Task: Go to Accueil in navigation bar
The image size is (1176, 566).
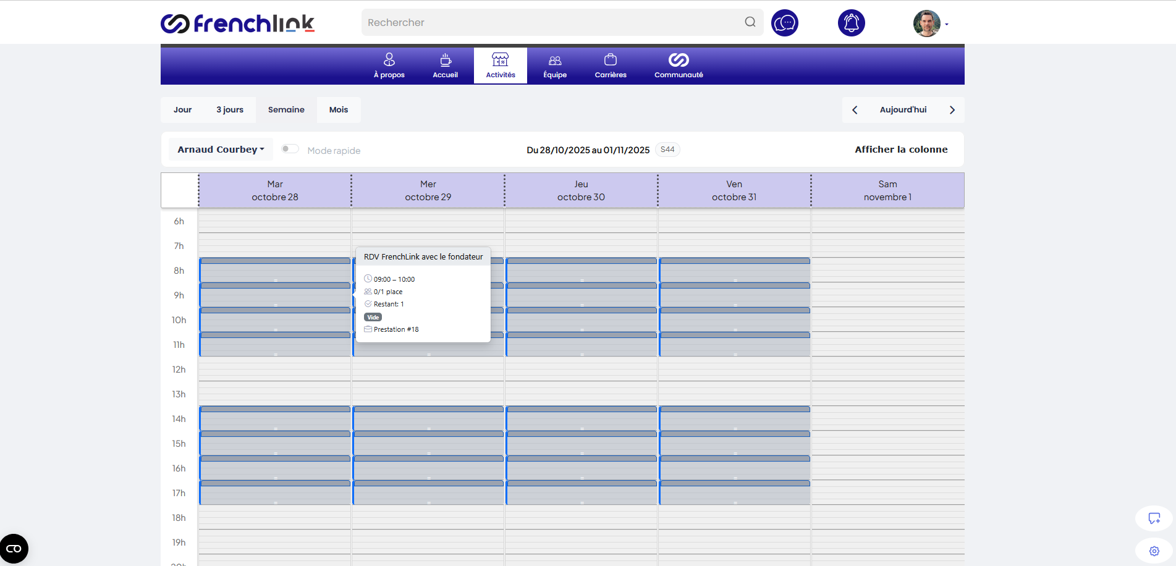Action: [445, 65]
